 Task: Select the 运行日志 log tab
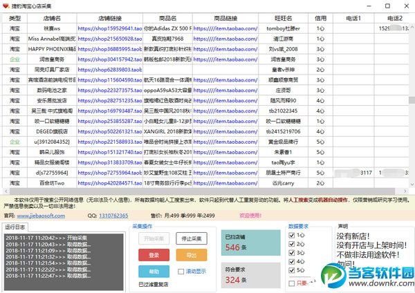click(x=15, y=227)
